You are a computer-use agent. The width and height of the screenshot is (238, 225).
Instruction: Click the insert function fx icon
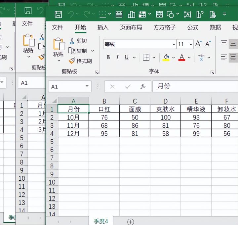point(143,86)
